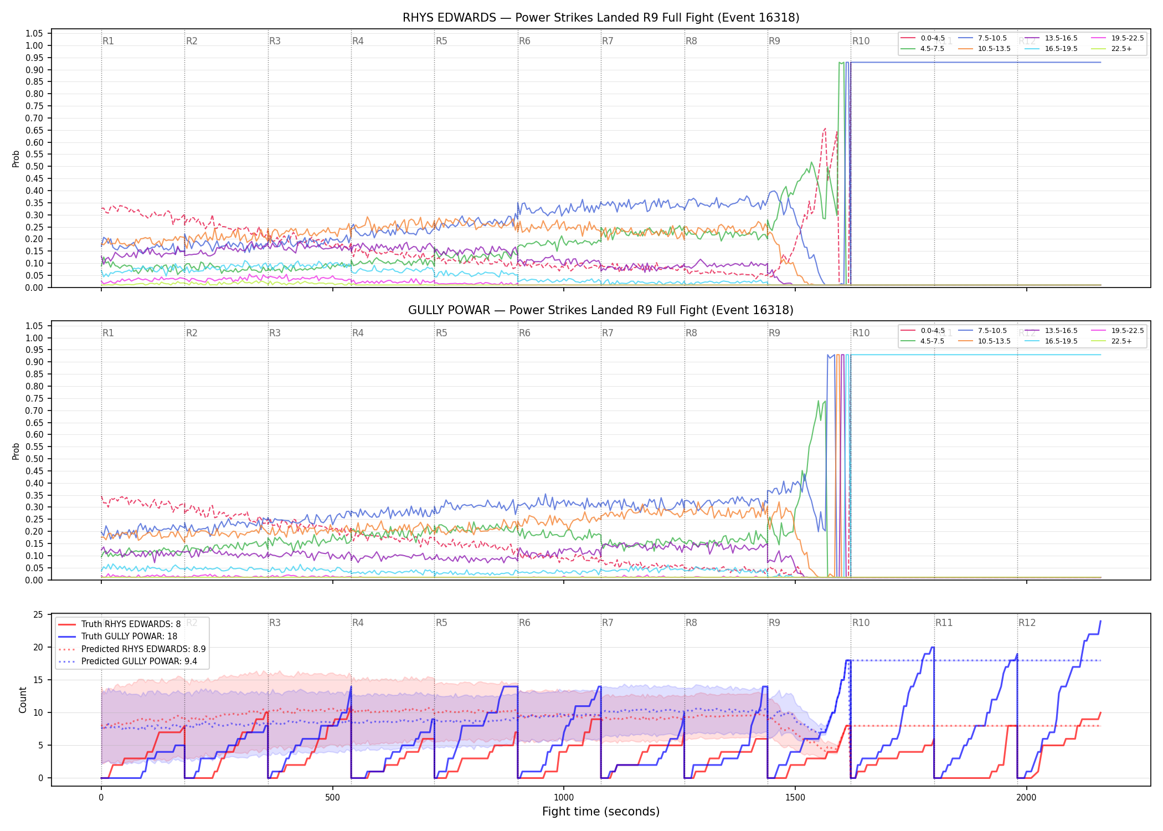
Task: Click the 22.5+ legend entry in Gully Powar chart
Action: (1111, 341)
